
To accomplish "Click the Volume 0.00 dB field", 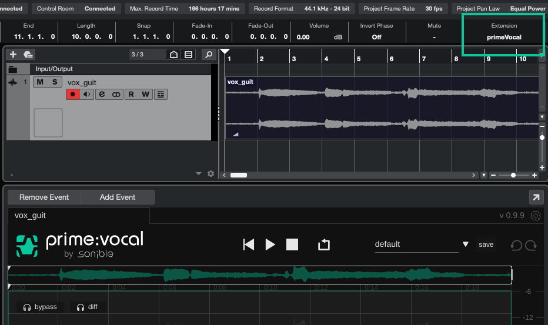I will (x=319, y=37).
